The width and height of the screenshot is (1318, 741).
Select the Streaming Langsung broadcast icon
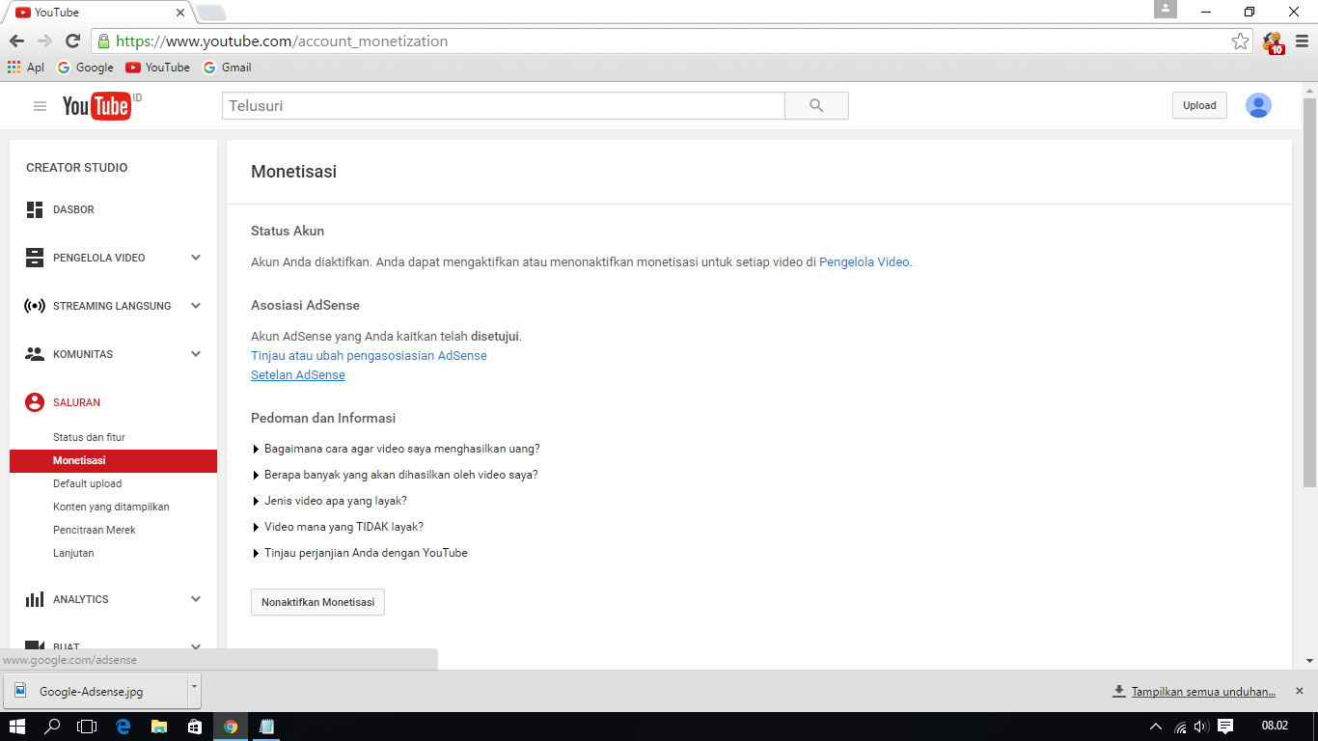35,306
